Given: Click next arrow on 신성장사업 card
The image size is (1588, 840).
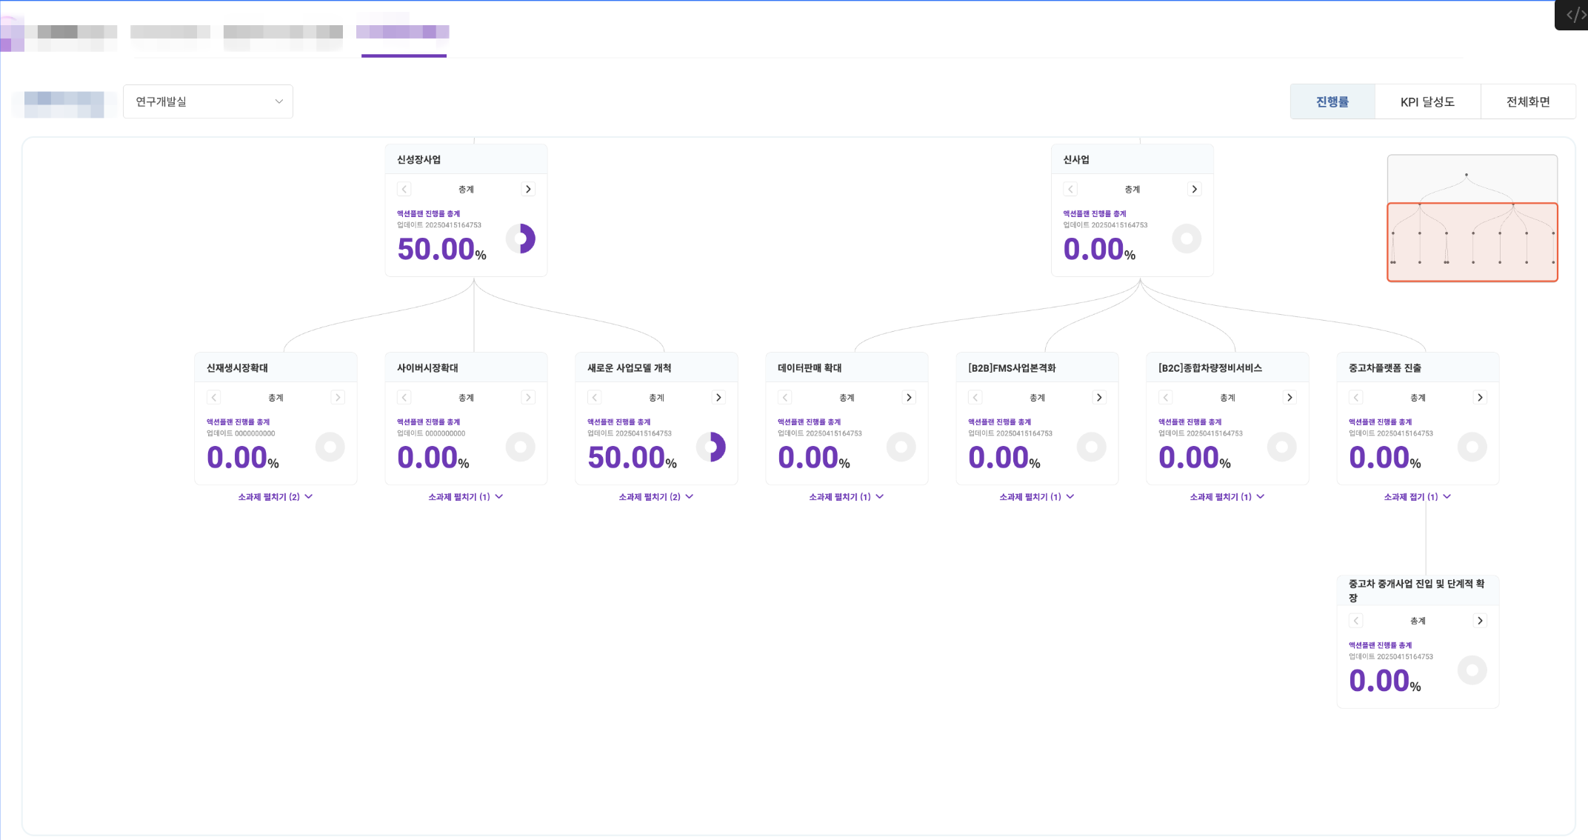Looking at the screenshot, I should click(528, 189).
